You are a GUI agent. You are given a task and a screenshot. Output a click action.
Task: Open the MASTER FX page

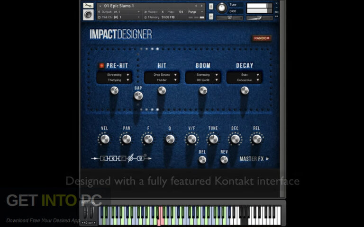[254, 159]
